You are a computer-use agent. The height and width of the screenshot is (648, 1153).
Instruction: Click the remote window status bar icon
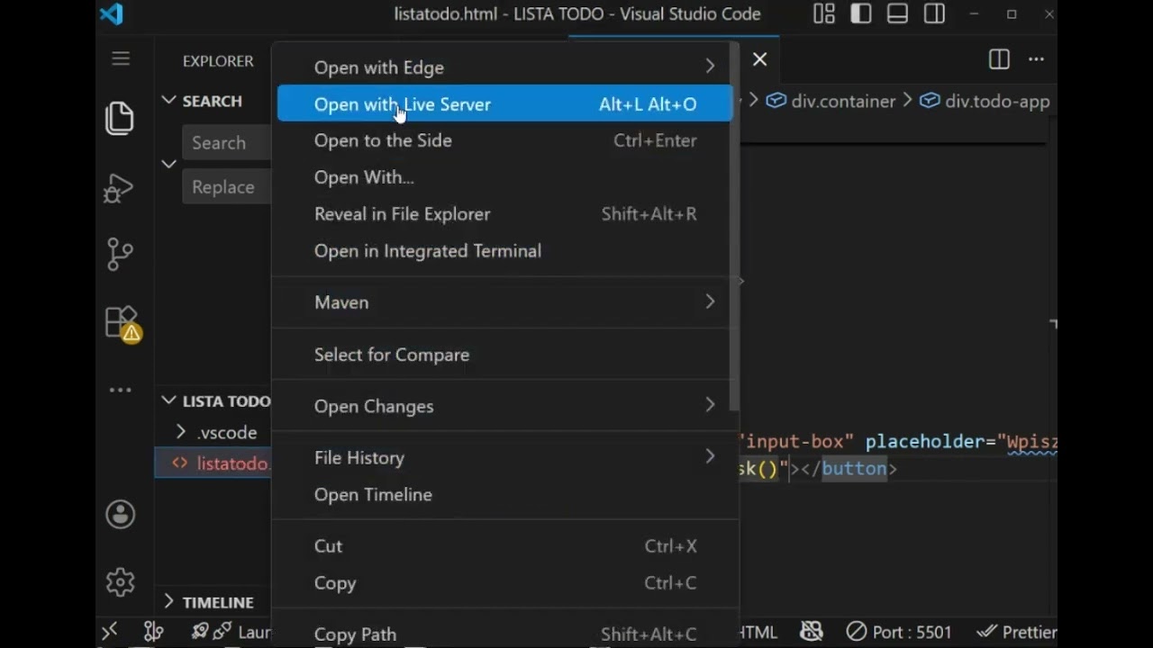pos(110,632)
